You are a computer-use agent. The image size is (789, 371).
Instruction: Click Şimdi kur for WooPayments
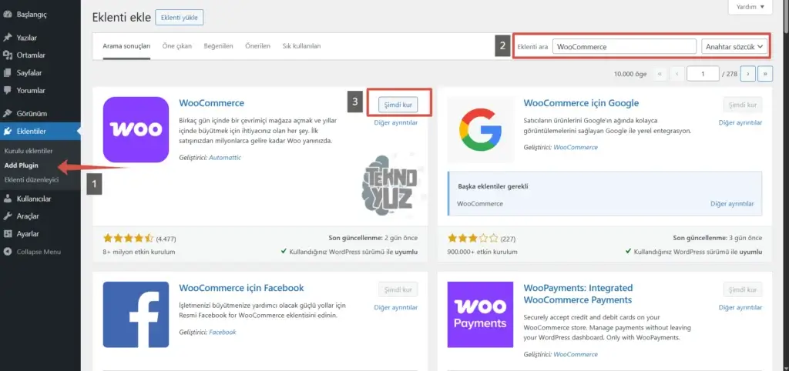[743, 290]
